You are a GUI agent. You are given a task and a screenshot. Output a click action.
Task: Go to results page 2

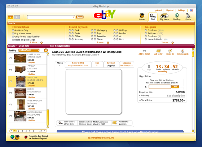(x=18, y=131)
